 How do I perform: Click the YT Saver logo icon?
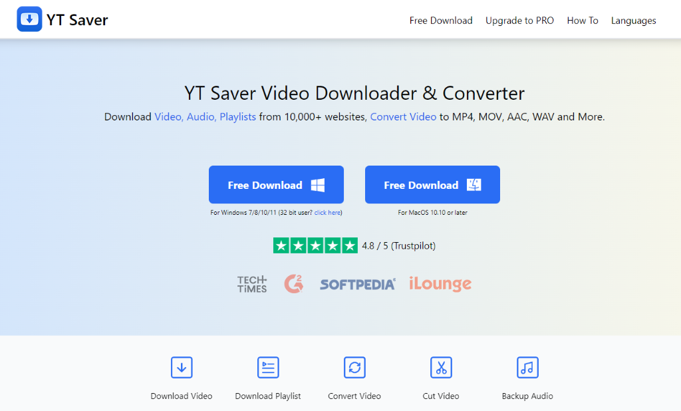tap(29, 19)
